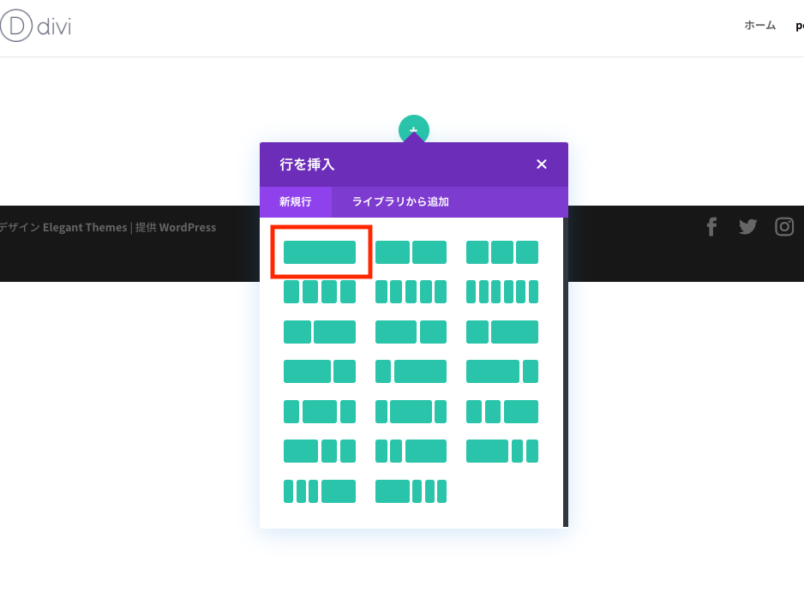
Task: Select the six equal columns layout
Action: point(502,291)
